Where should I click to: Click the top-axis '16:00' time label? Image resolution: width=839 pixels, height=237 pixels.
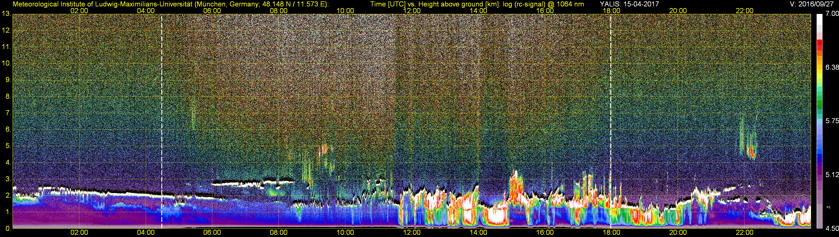pos(545,11)
